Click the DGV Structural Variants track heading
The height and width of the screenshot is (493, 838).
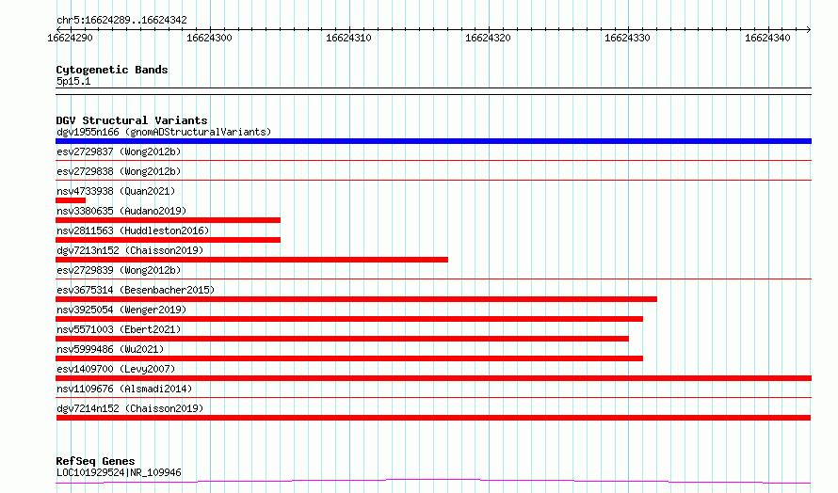132,120
